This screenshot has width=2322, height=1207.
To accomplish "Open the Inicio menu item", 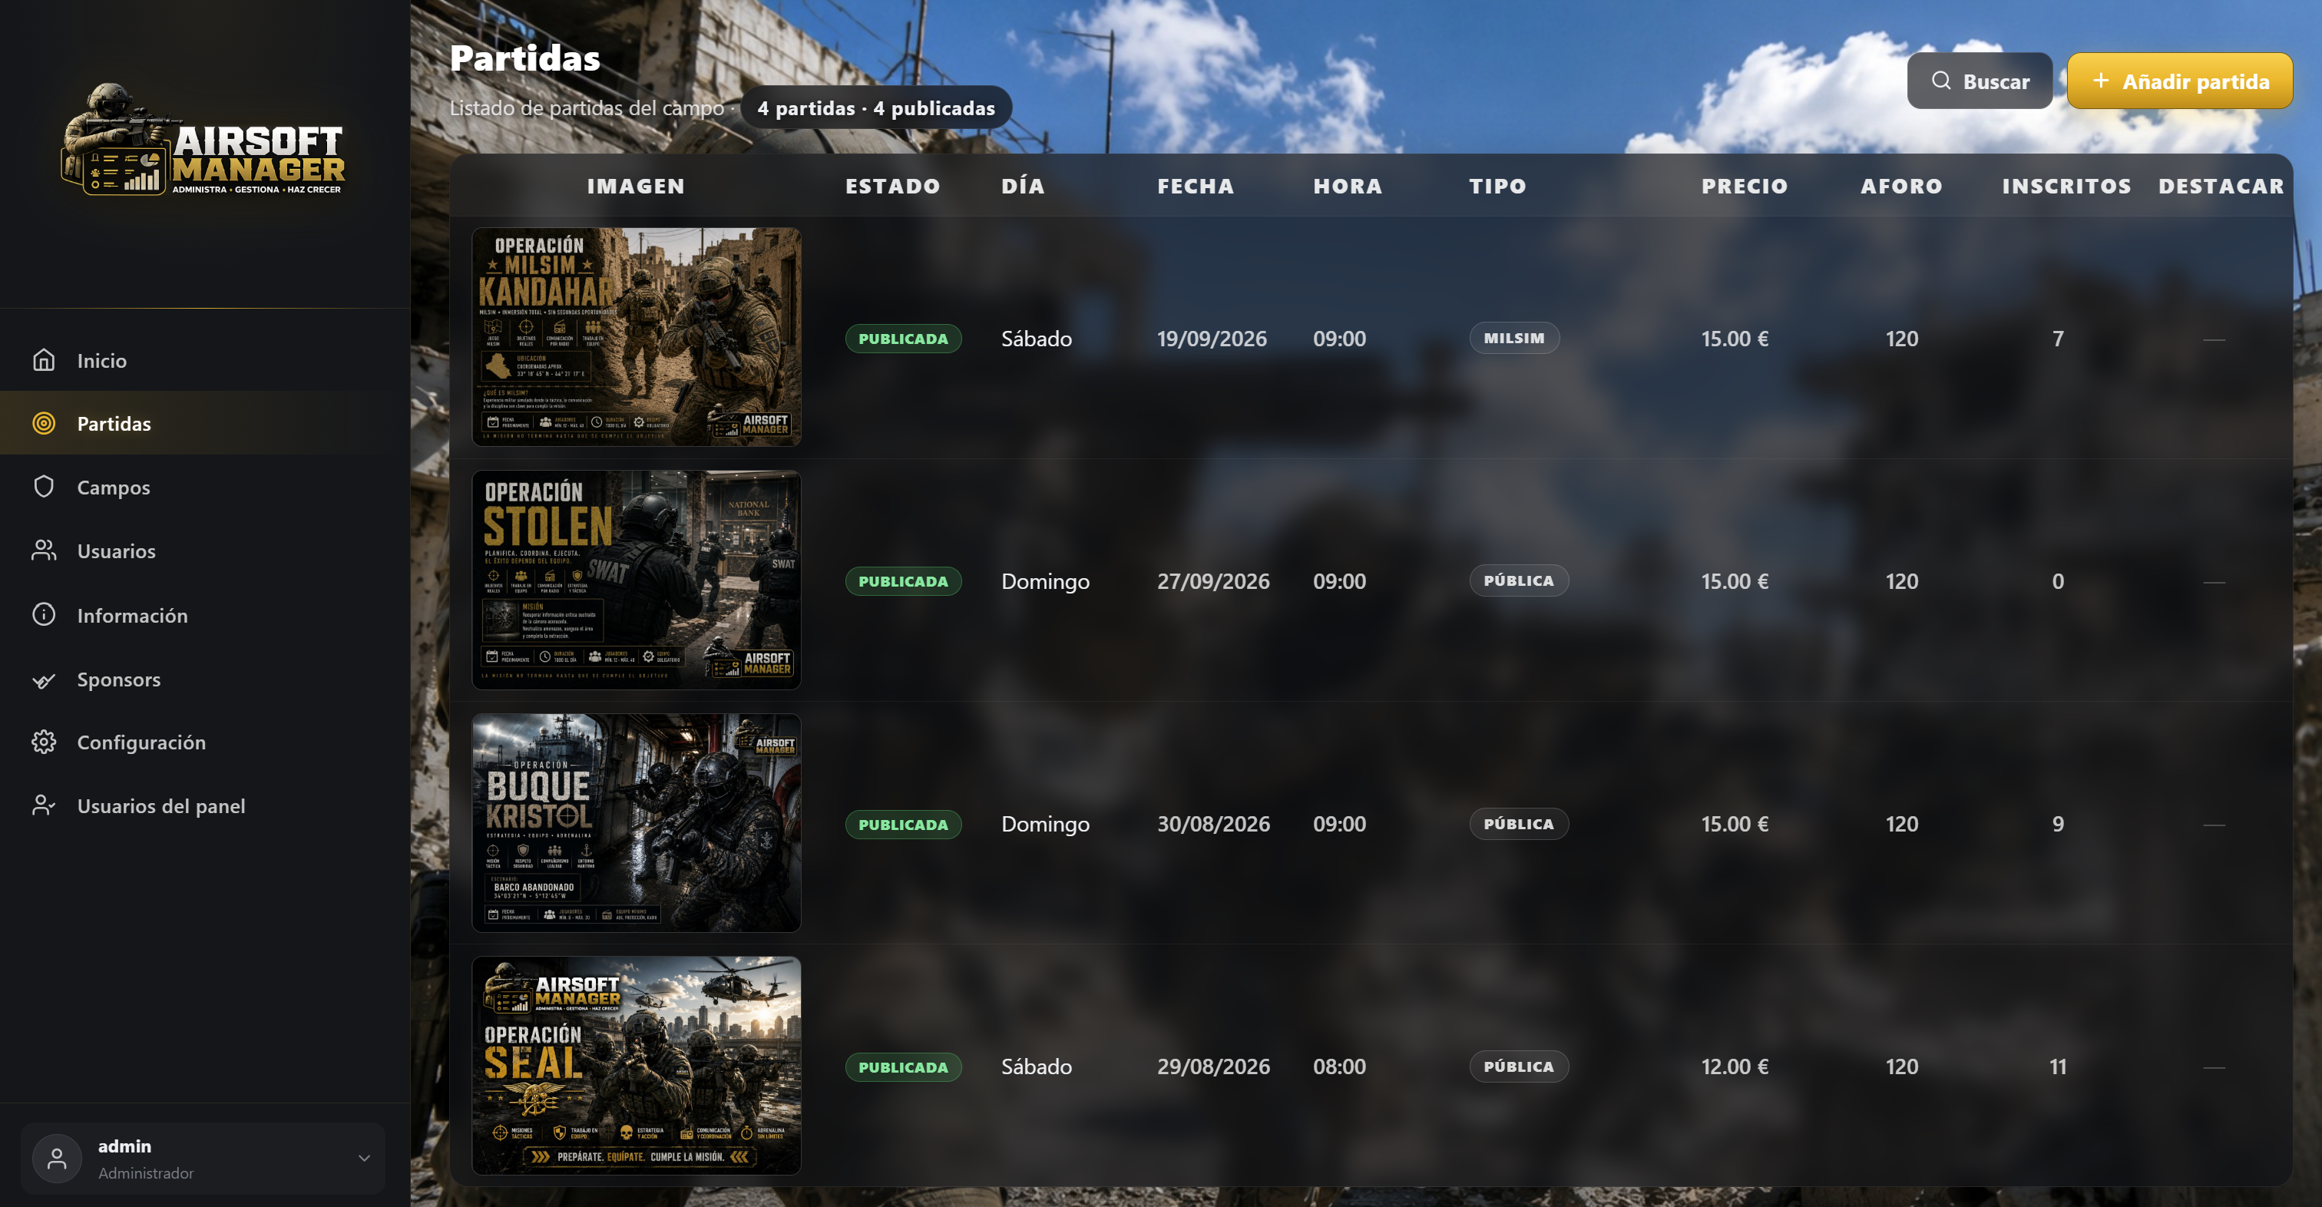I will tap(206, 361).
